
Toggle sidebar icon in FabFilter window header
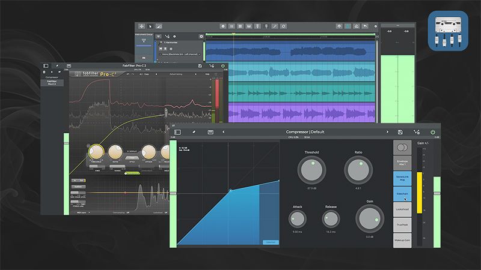(x=46, y=65)
